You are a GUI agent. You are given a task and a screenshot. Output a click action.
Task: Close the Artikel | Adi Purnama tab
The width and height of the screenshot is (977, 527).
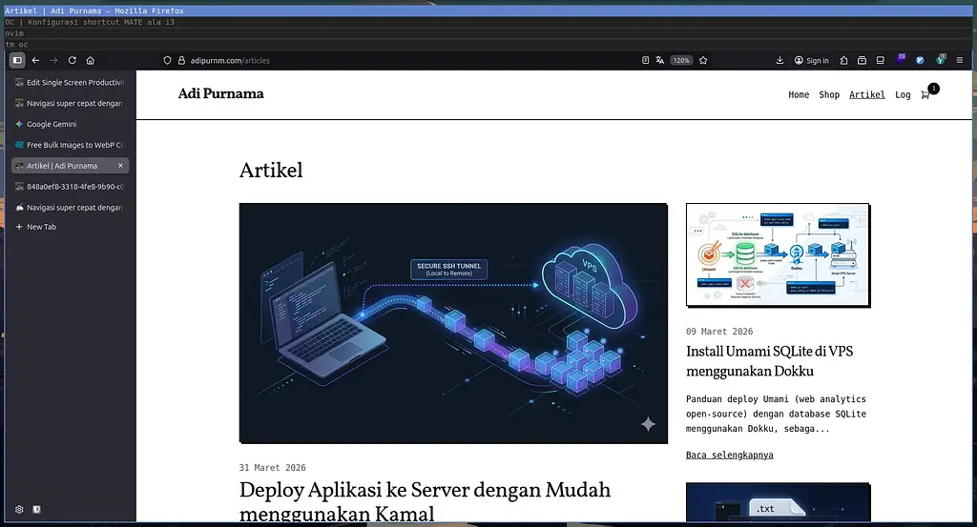coord(120,166)
